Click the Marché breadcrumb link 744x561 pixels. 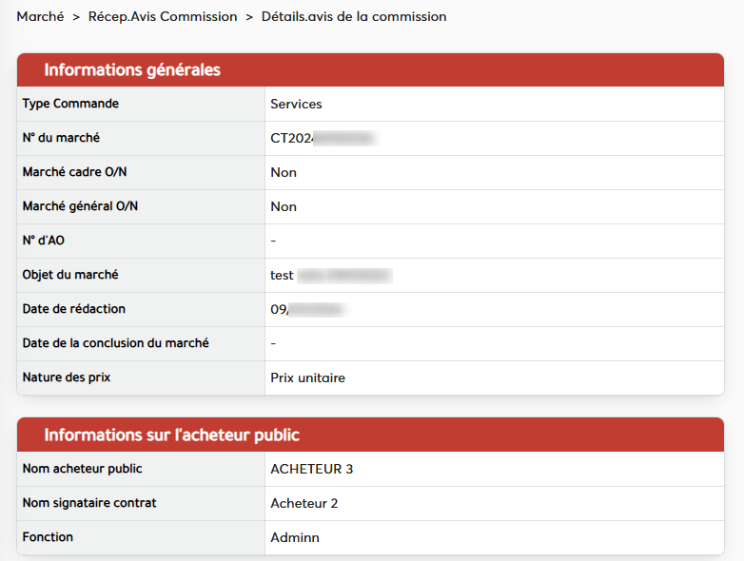(40, 17)
